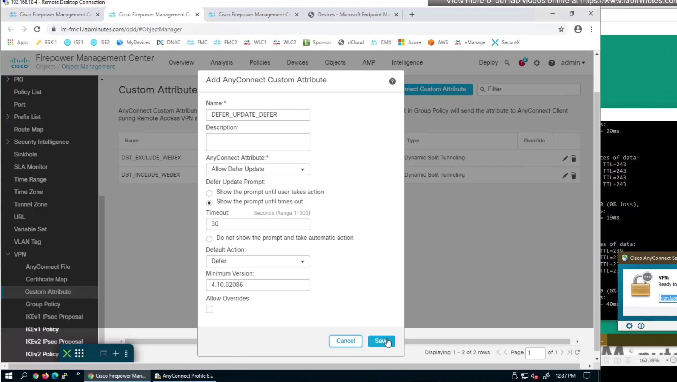677x382 pixels.
Task: Open the Devices menu
Action: coord(297,63)
